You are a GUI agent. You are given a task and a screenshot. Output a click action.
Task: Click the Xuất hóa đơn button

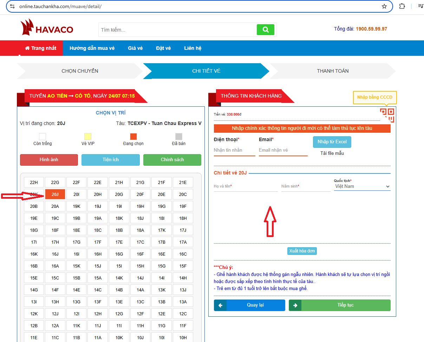pyautogui.click(x=302, y=251)
